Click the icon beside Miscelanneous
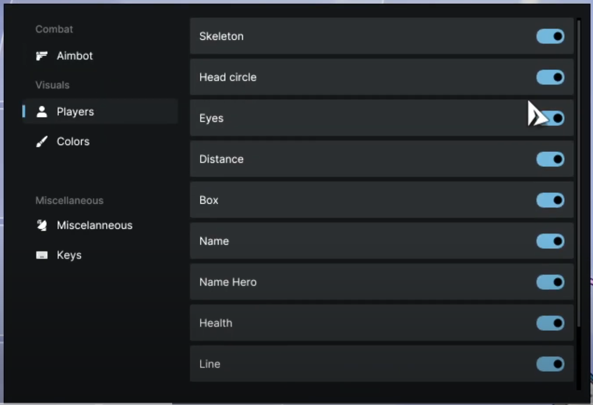The image size is (593, 405). pos(42,225)
